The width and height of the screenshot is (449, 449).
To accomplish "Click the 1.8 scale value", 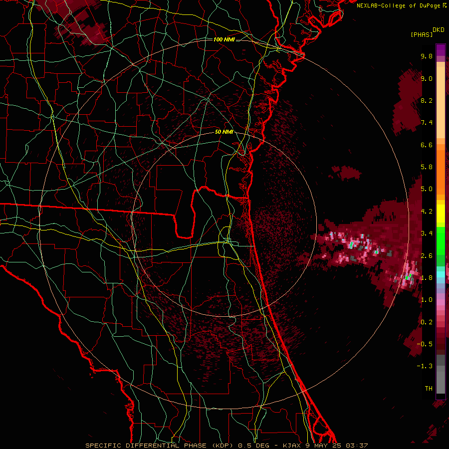I will pos(427,278).
